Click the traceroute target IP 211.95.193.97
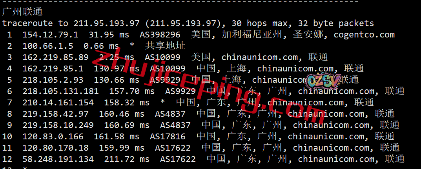The height and width of the screenshot is (169, 421). pos(107,23)
